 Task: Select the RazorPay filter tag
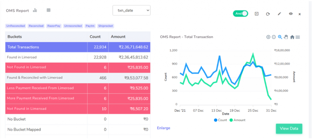[53, 26]
